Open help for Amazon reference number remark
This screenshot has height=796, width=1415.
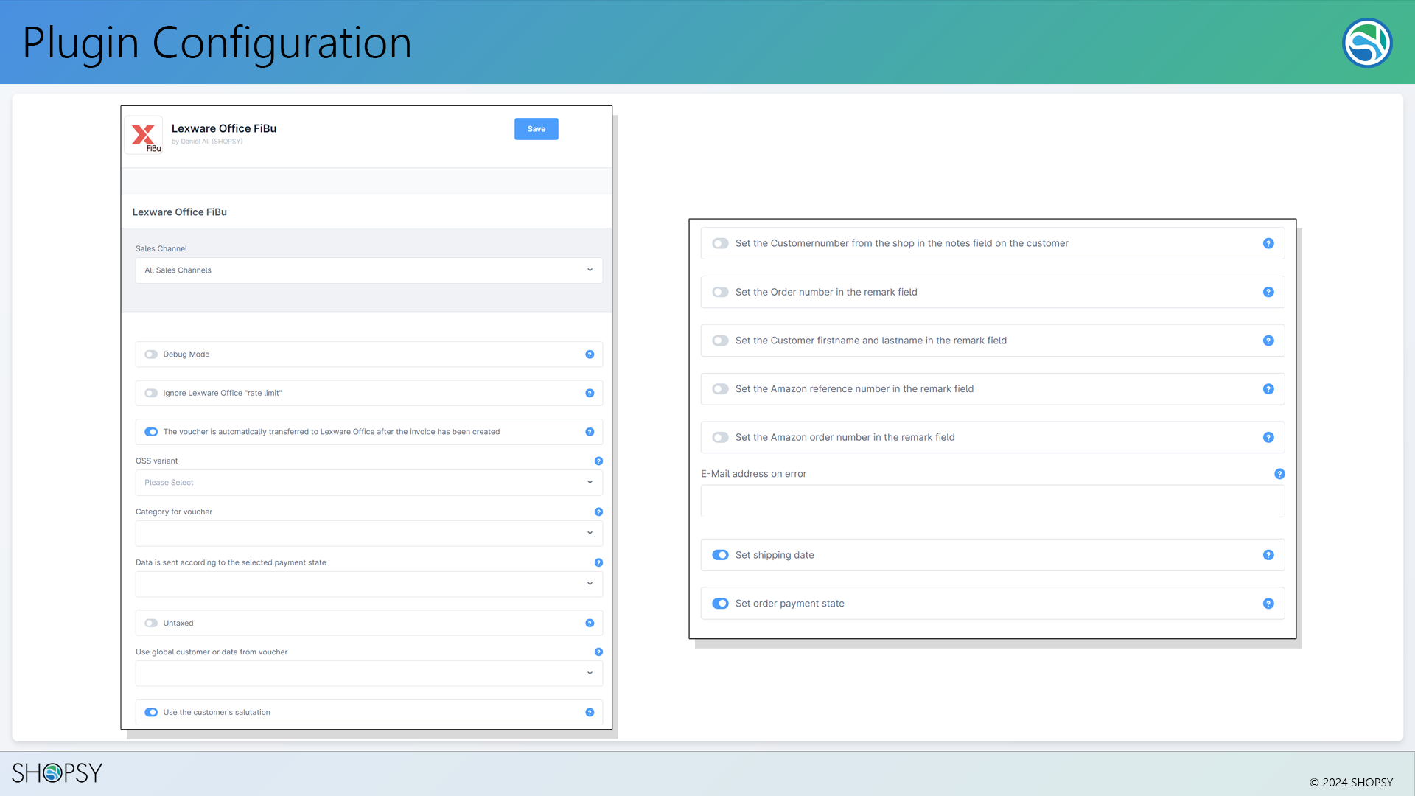[1268, 389]
